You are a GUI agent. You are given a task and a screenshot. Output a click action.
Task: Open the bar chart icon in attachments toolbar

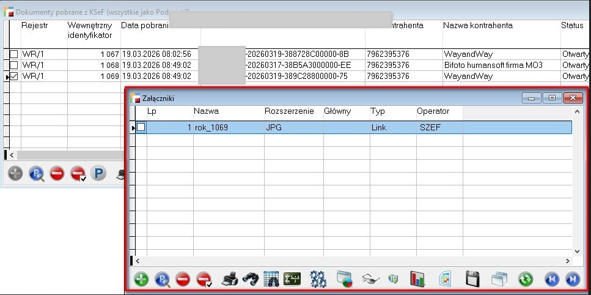[x=417, y=280]
